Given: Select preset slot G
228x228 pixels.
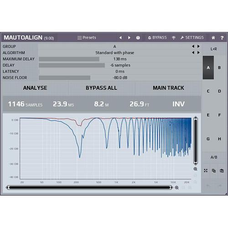Looking at the screenshot, I should (x=208, y=139).
